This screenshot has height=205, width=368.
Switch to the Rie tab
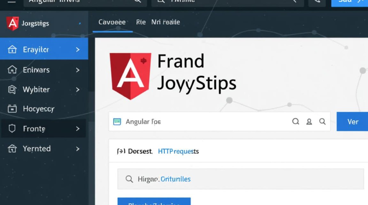pos(140,22)
